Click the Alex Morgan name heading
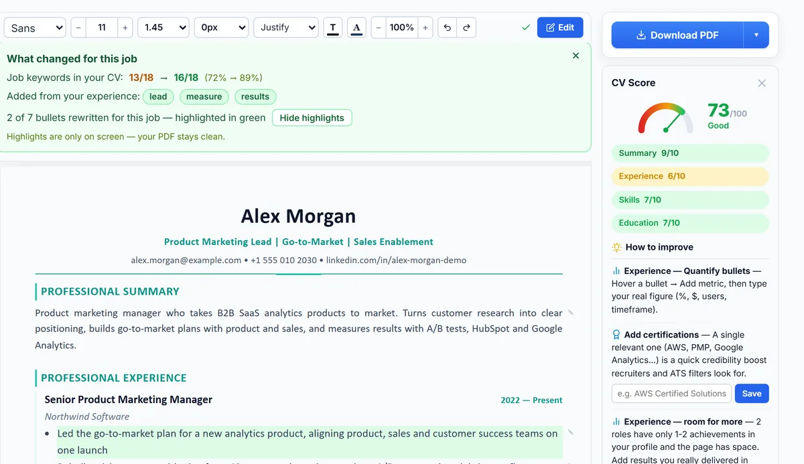The height and width of the screenshot is (464, 804). (x=299, y=216)
